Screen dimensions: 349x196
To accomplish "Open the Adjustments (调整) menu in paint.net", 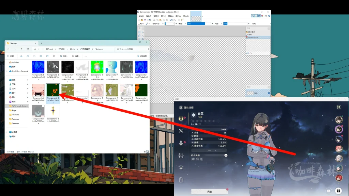I will (178, 16).
